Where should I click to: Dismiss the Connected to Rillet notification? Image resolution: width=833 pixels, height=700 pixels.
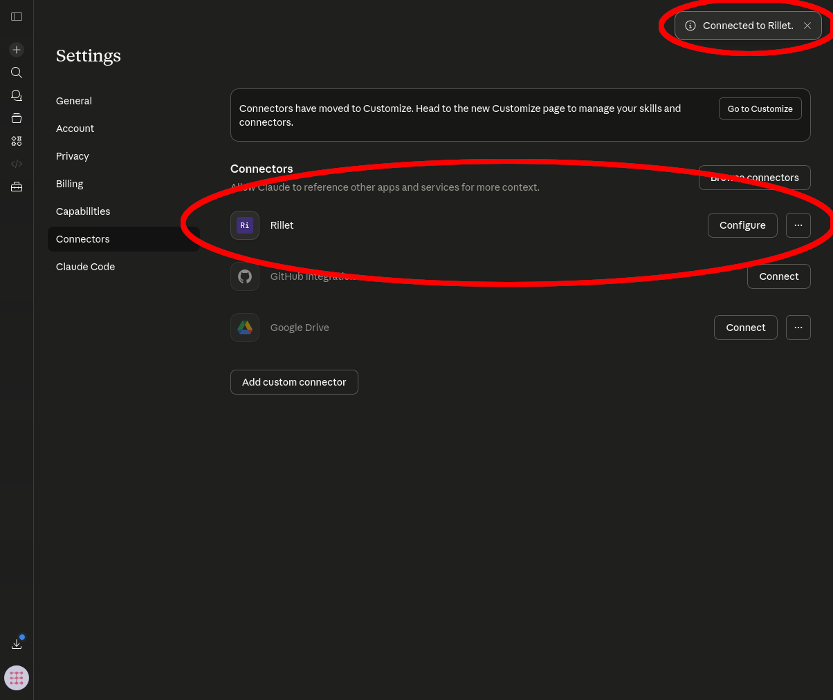pyautogui.click(x=807, y=26)
